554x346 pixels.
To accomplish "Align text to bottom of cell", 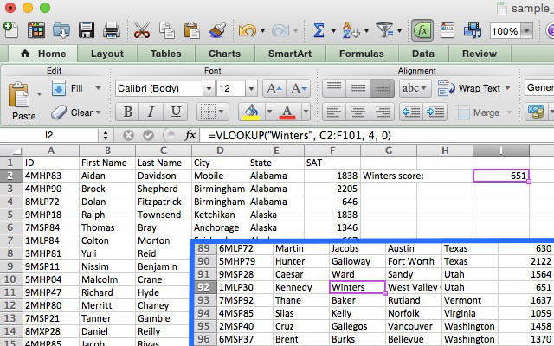I will (x=383, y=88).
